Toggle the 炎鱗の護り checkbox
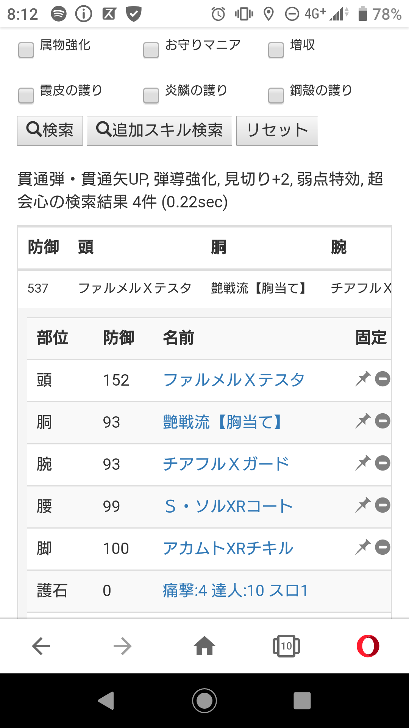 coord(151,96)
